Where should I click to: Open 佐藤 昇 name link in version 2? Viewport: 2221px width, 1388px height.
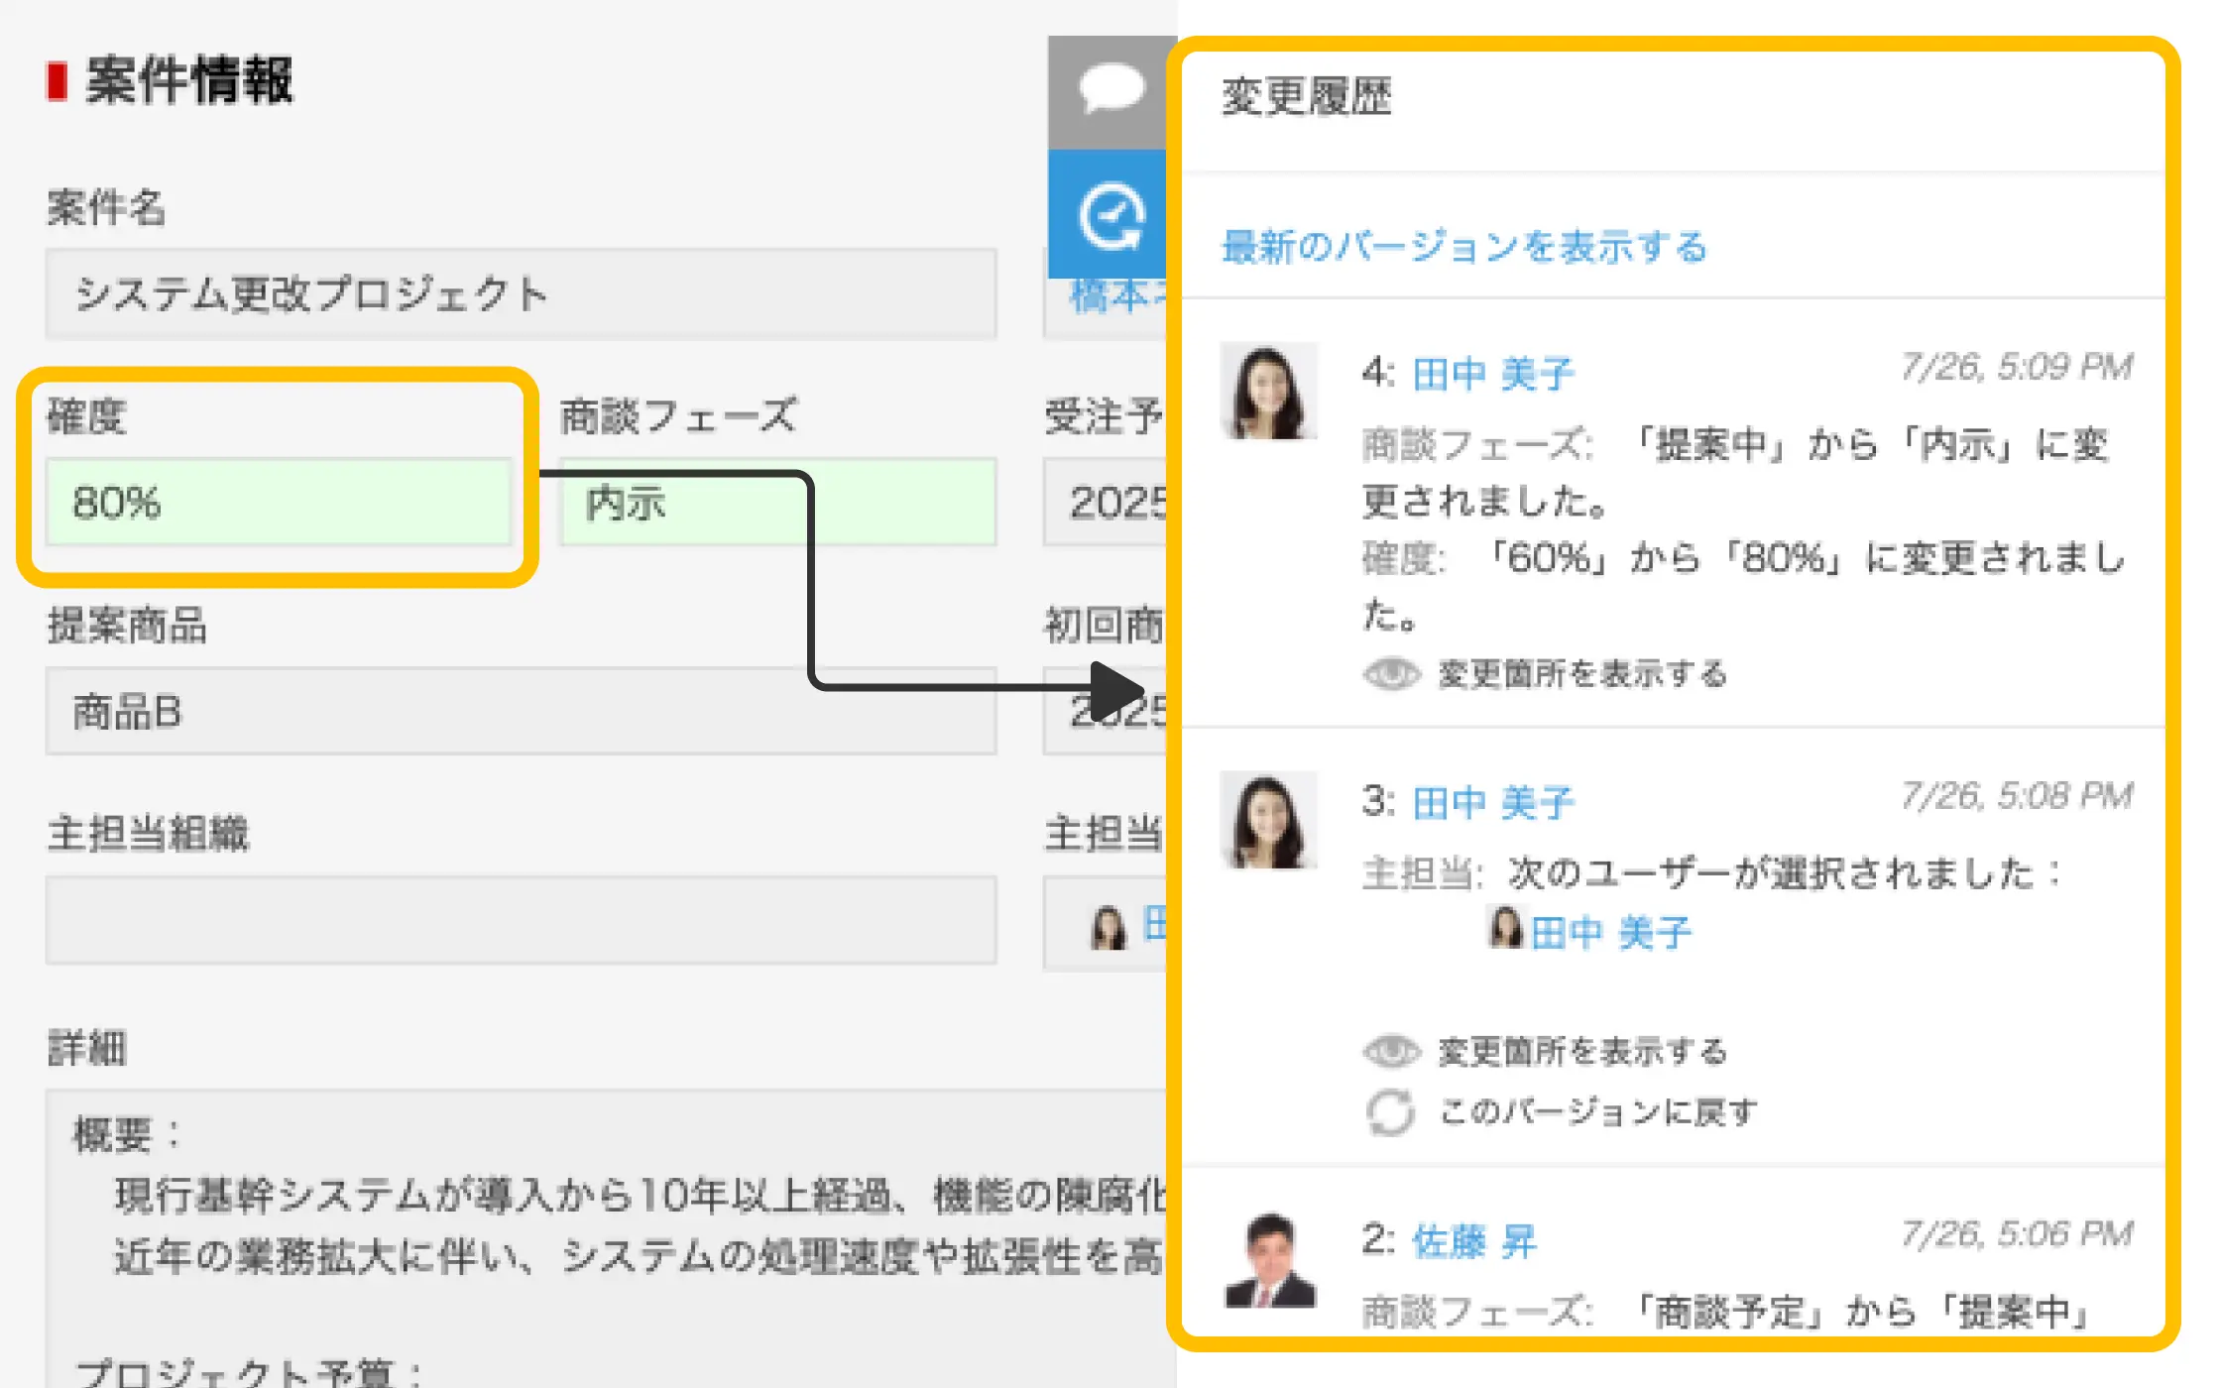tap(1473, 1240)
